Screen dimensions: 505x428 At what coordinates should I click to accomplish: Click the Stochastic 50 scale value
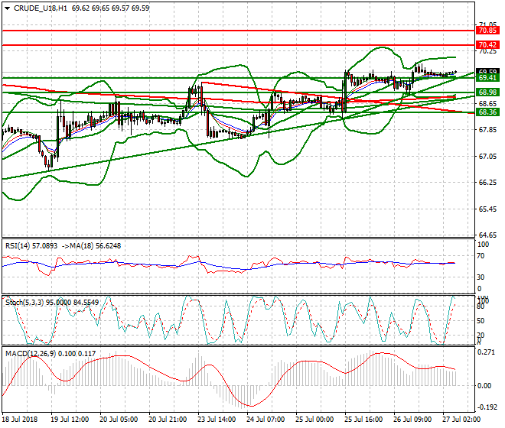[481, 321]
